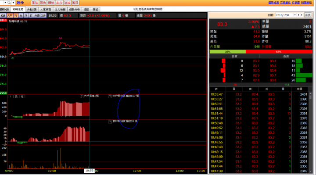Click the magnifier search icon
Screen dimensions: 316x175
coord(9,3)
